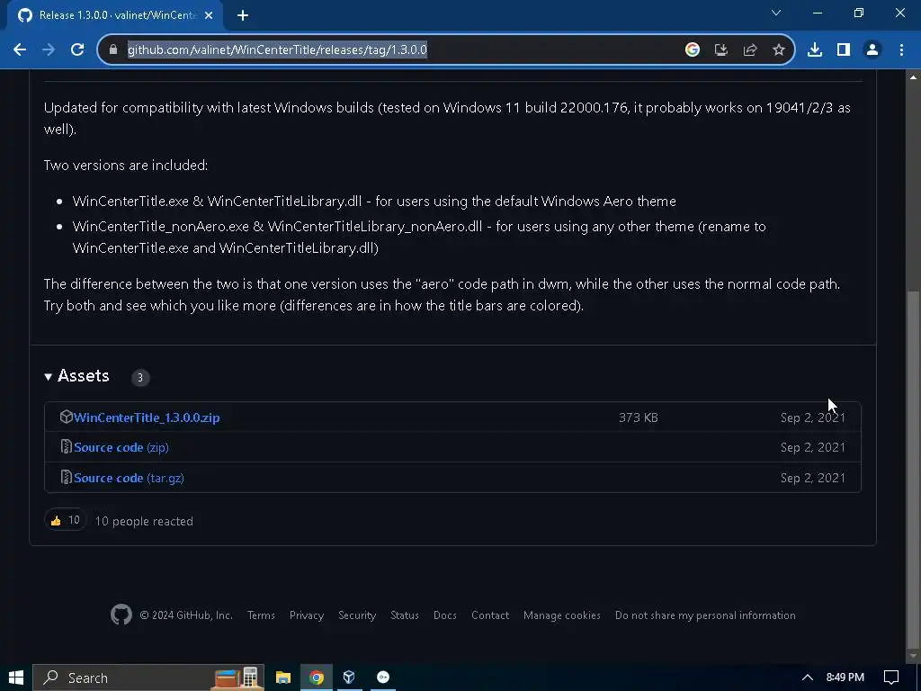Open the round white taskbar app
The height and width of the screenshot is (691, 921).
383,678
